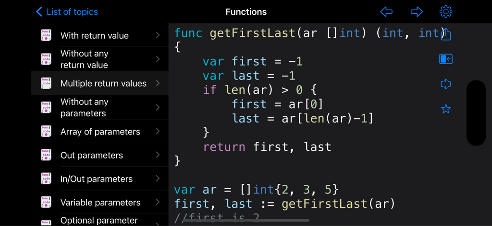Viewport: 492px width, 226px height.
Task: Expand the Out parameters chevron
Action: pyautogui.click(x=158, y=155)
